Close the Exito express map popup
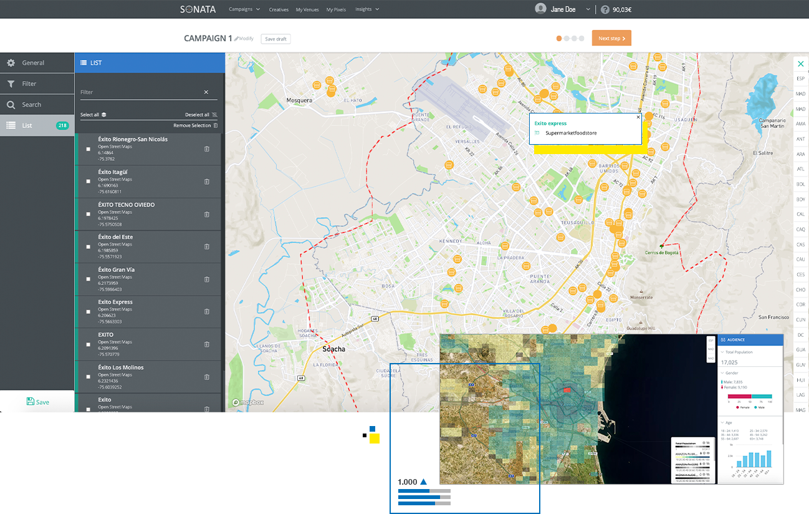The width and height of the screenshot is (809, 514). (638, 117)
